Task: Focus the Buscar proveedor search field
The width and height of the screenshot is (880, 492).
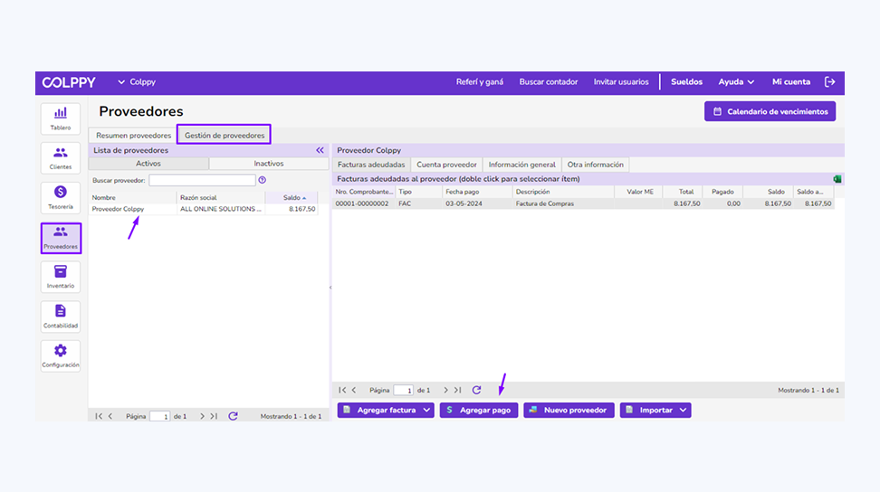Action: click(x=202, y=180)
